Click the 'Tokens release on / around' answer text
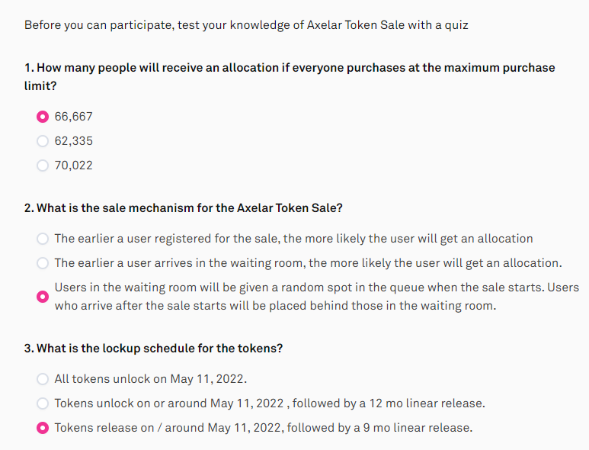589x450 pixels. click(264, 428)
